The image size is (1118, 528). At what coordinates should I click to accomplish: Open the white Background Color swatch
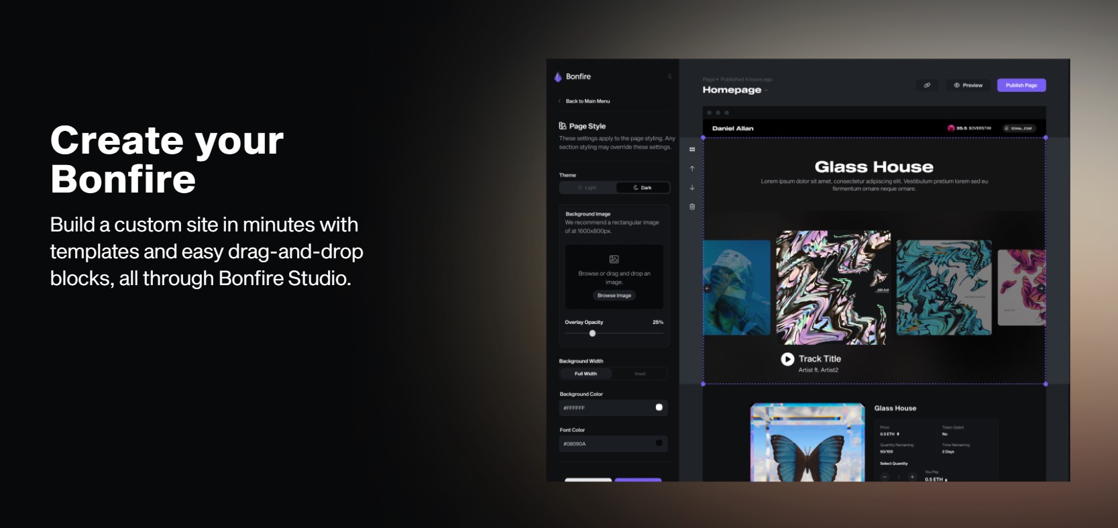pos(659,407)
